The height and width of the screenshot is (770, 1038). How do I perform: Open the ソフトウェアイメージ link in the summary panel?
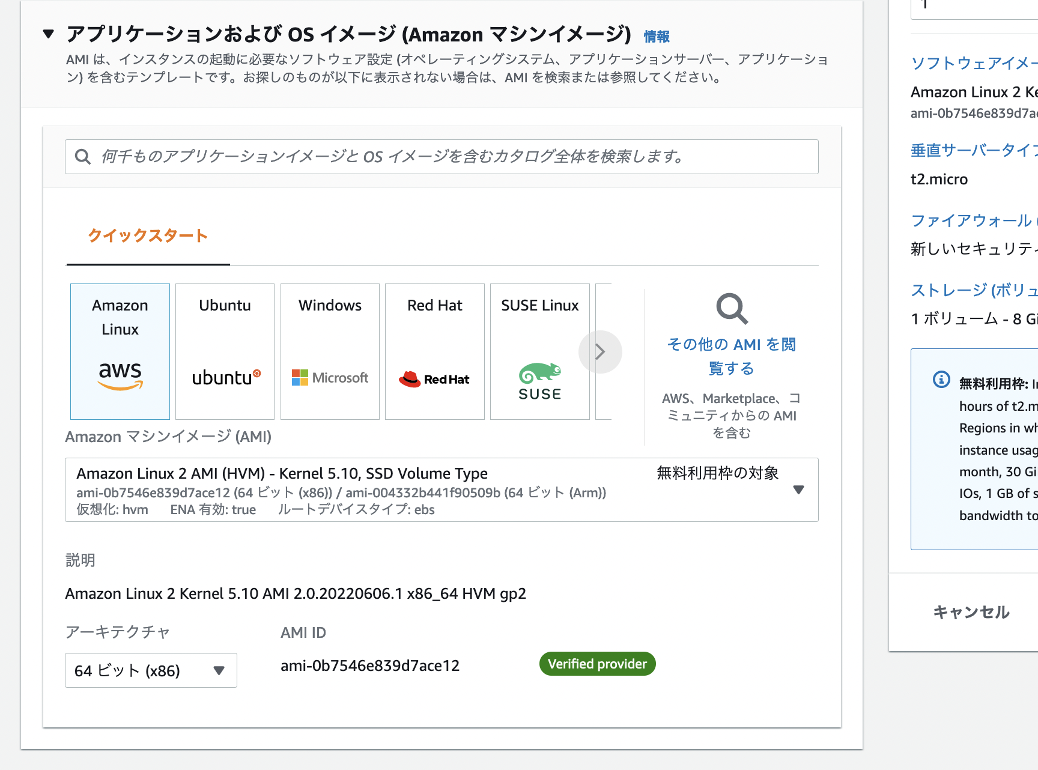pos(972,63)
